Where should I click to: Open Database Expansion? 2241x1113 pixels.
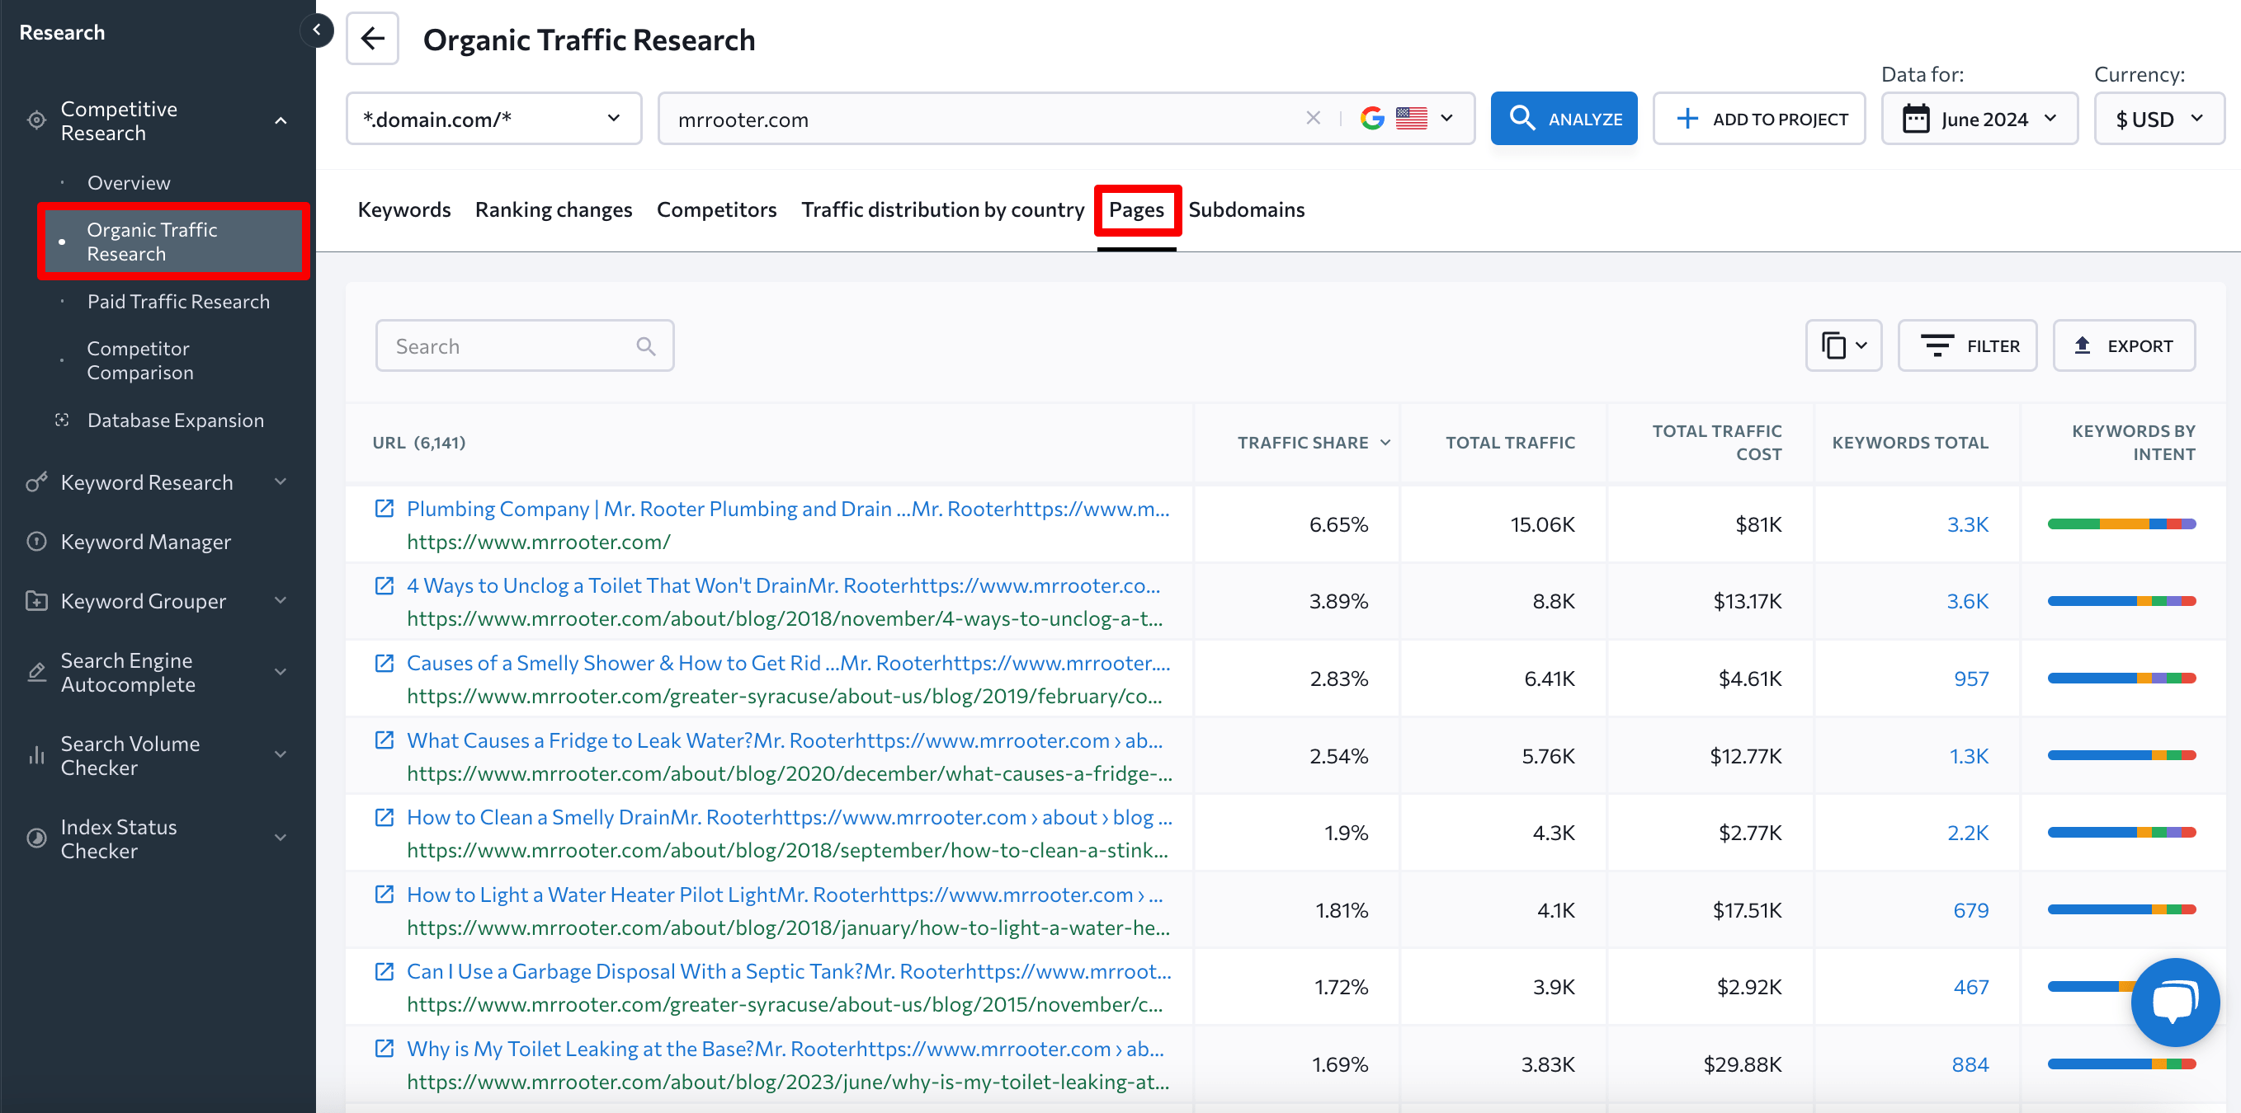[x=176, y=420]
